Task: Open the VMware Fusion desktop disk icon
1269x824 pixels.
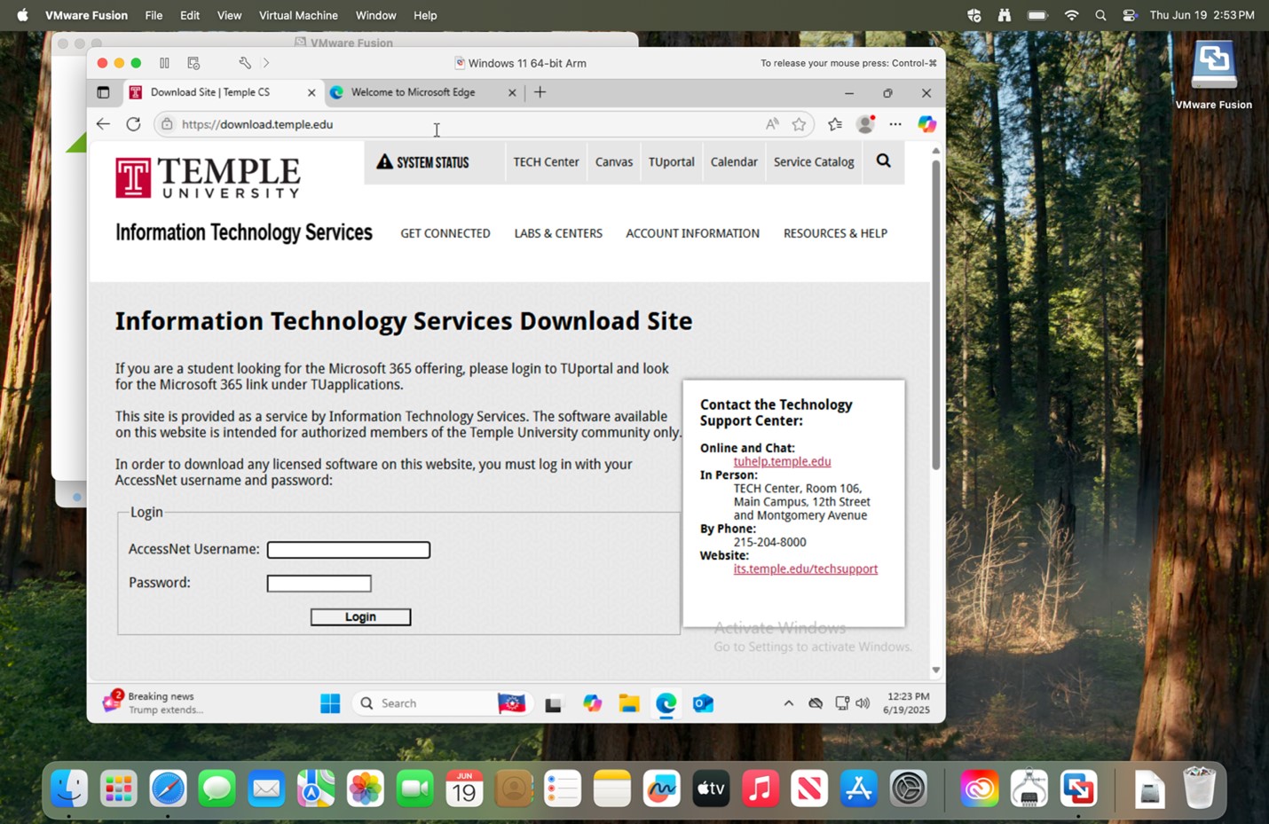Action: point(1213,75)
